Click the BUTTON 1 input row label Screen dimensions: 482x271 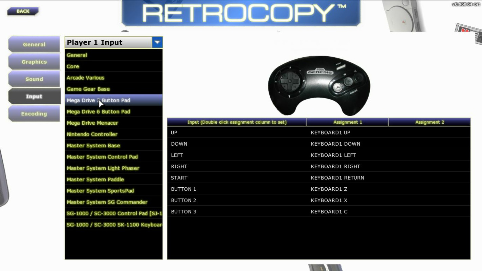pos(183,189)
